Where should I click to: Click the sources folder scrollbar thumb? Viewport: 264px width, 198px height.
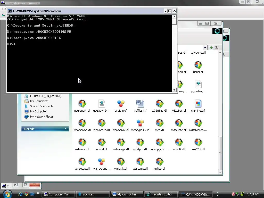(x=220, y=153)
